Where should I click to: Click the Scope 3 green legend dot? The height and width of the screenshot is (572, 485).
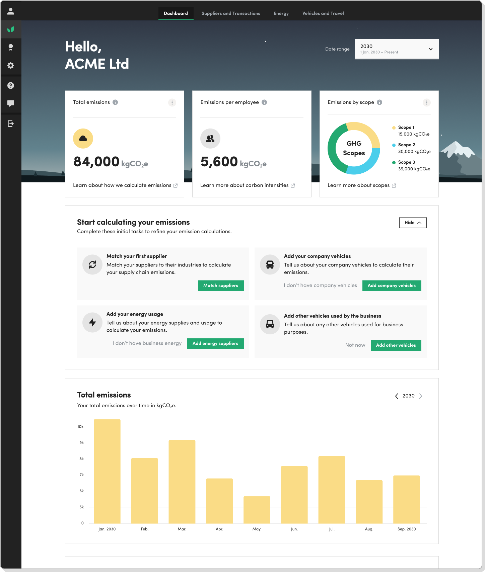394,163
